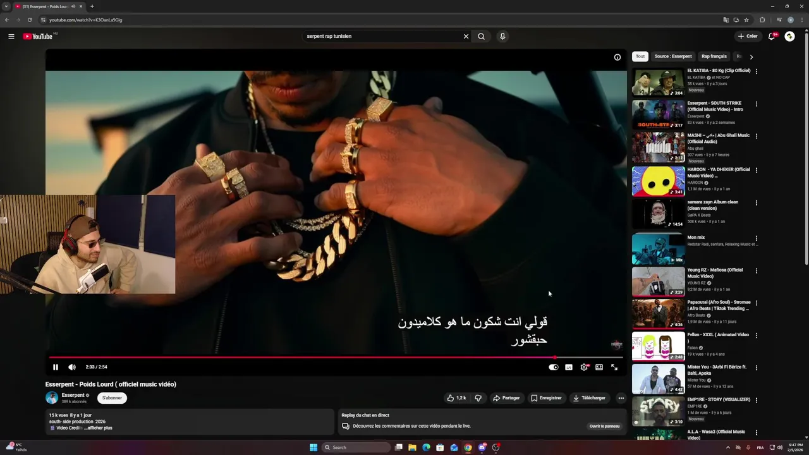Viewport: 809px width, 455px height.
Task: Select the Rap français chip
Action: [714, 56]
